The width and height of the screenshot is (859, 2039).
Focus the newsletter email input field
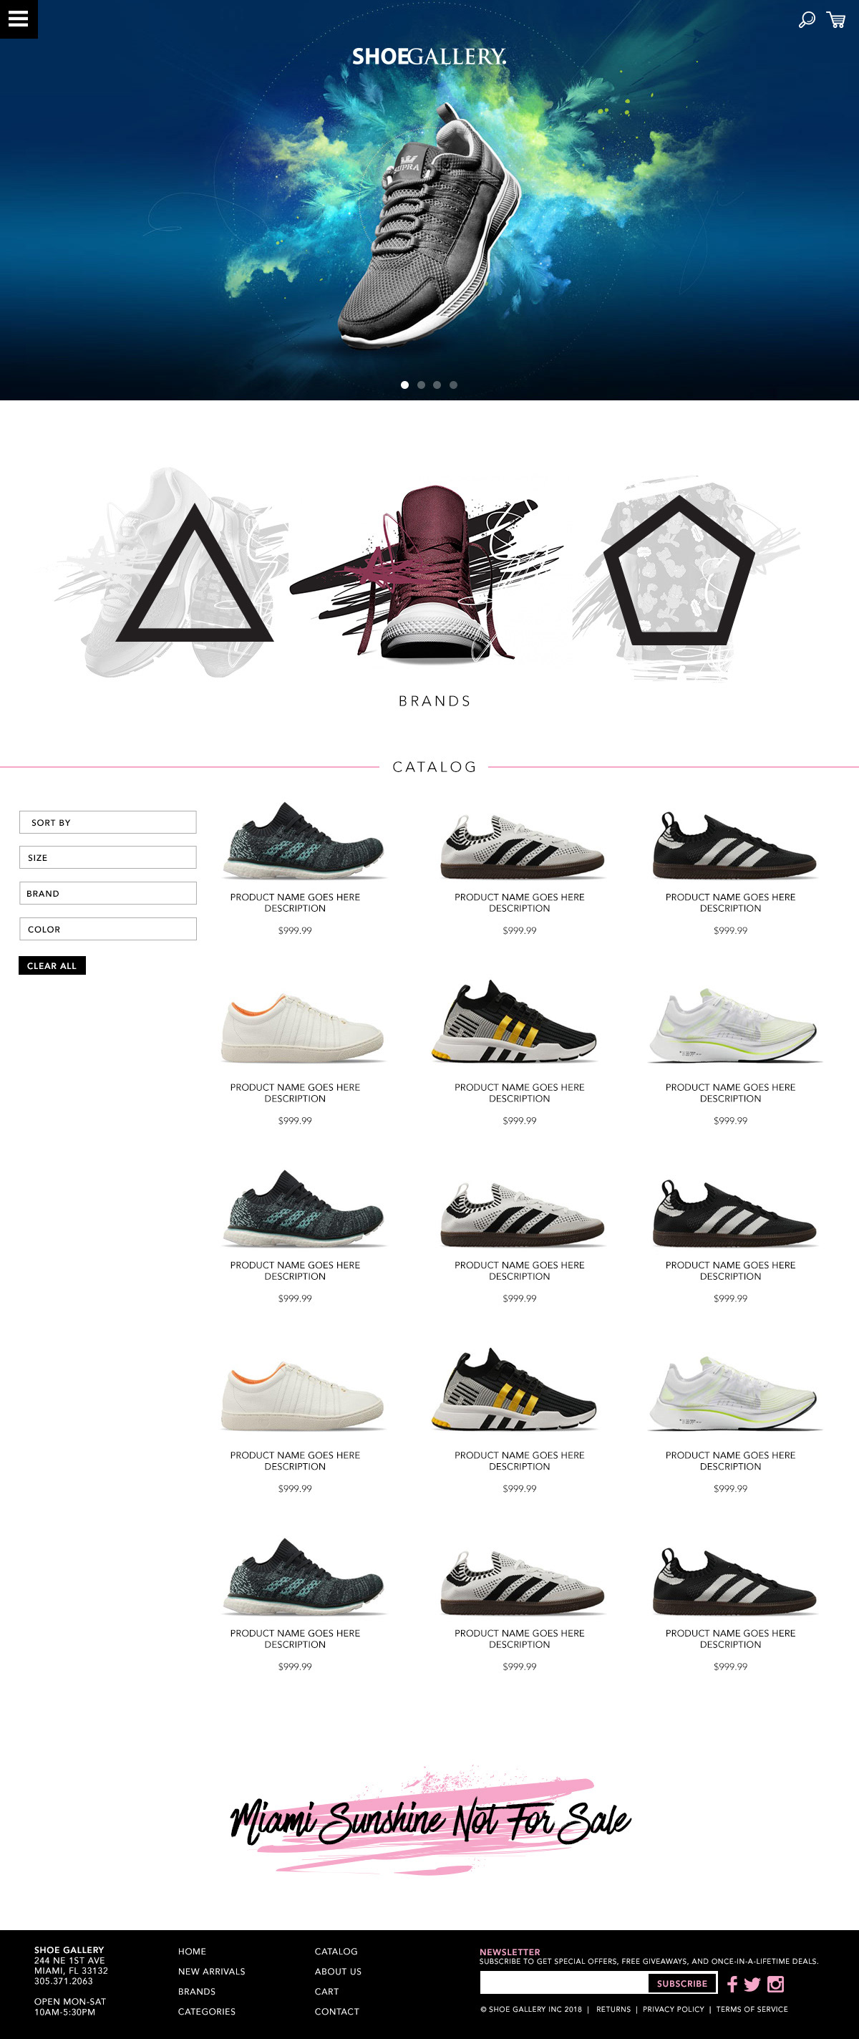[564, 1983]
